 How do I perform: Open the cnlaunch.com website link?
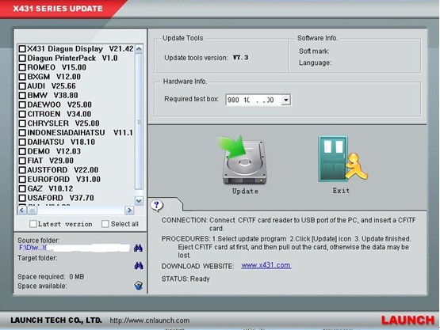coord(150,321)
